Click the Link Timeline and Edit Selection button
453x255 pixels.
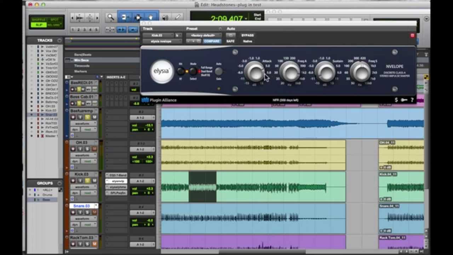[133, 30]
